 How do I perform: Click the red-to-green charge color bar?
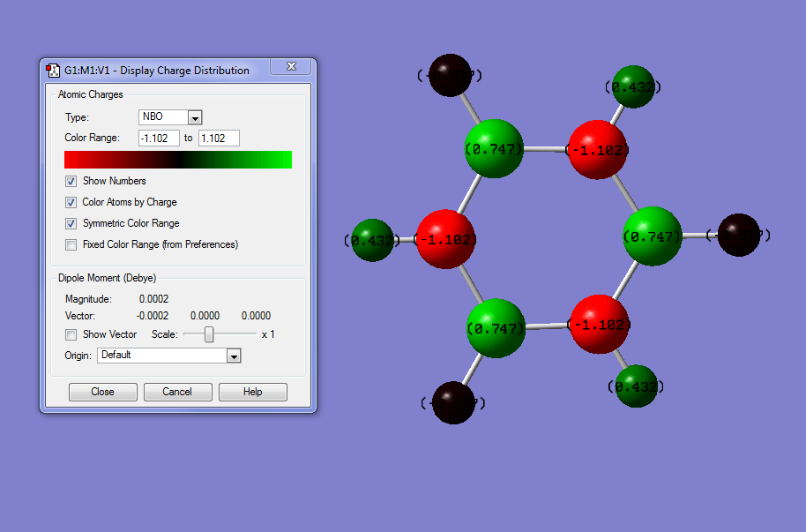pos(178,160)
